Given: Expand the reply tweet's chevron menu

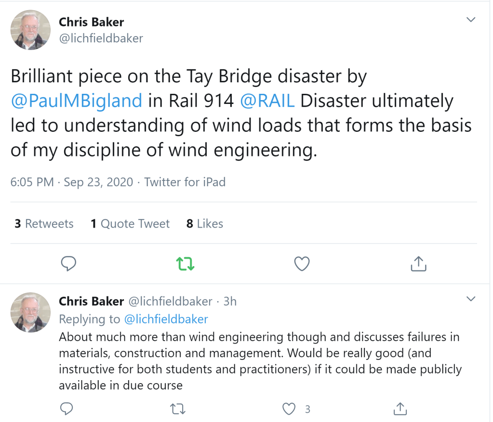Looking at the screenshot, I should pyautogui.click(x=471, y=299).
